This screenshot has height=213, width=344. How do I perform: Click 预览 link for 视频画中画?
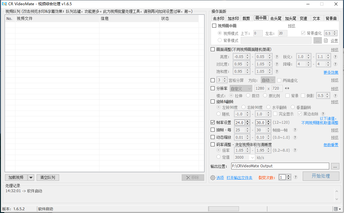tap(292, 26)
